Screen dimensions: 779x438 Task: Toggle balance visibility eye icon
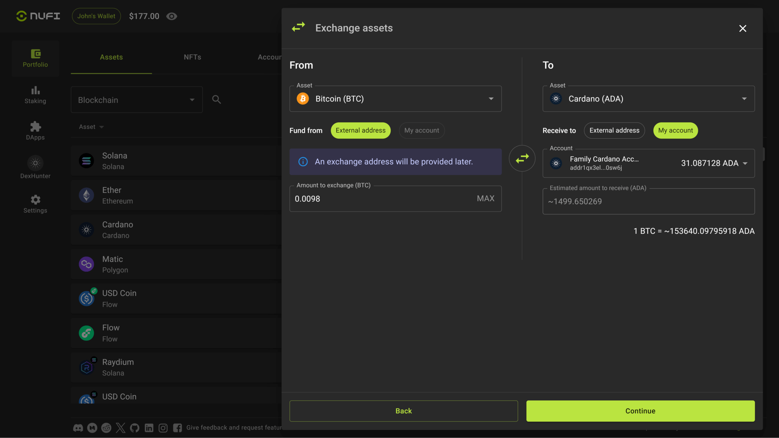click(172, 16)
